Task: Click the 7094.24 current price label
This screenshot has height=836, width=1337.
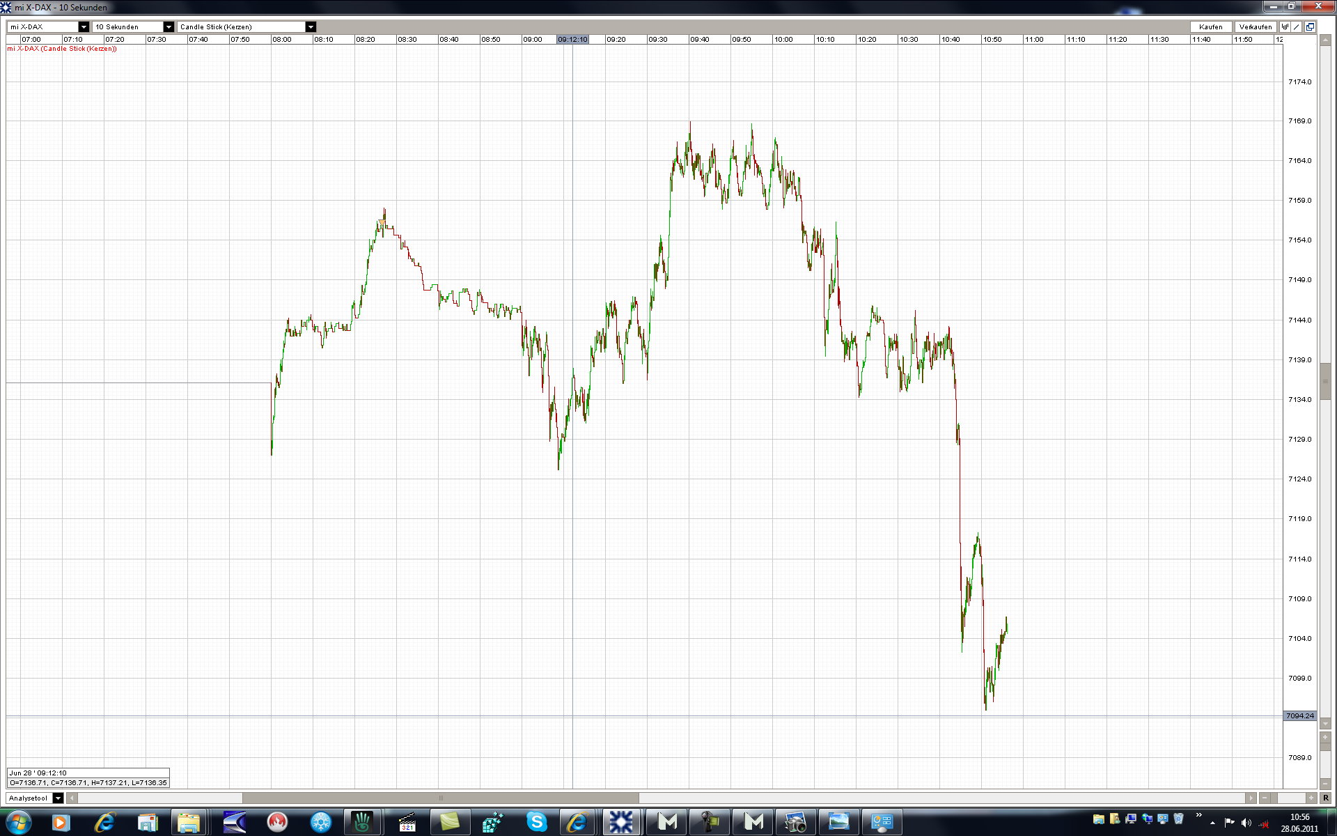Action: [1299, 715]
